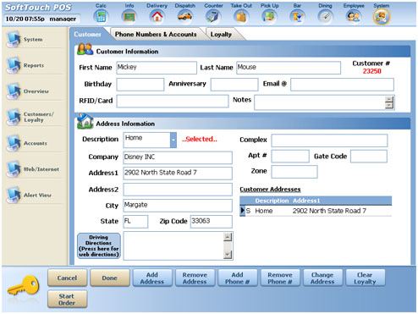Image resolution: width=418 pixels, height=314 pixels.
Task: Click the First Name field
Action: [157, 68]
